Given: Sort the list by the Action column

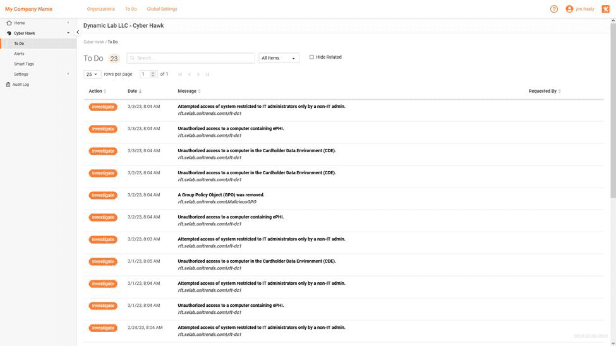Looking at the screenshot, I should (x=97, y=91).
